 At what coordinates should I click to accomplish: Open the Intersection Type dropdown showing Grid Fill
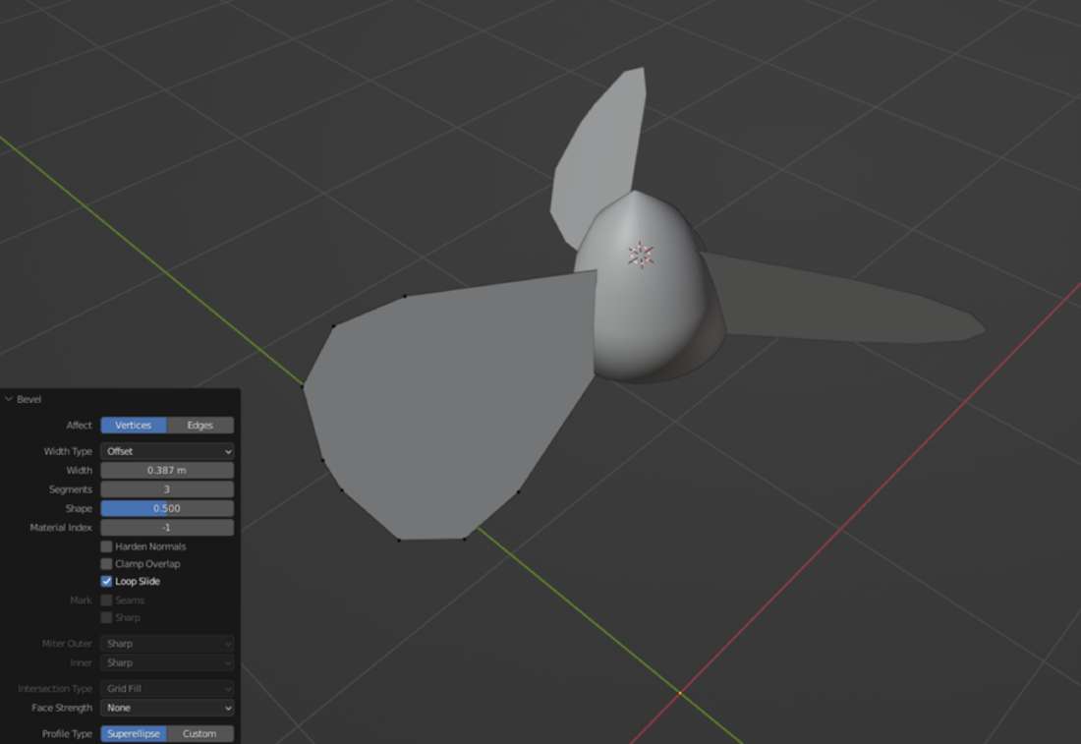click(x=167, y=689)
